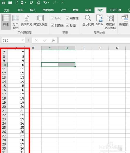Click cell in column A containing 28
Screen dimensions: 130x153
(16, 140)
